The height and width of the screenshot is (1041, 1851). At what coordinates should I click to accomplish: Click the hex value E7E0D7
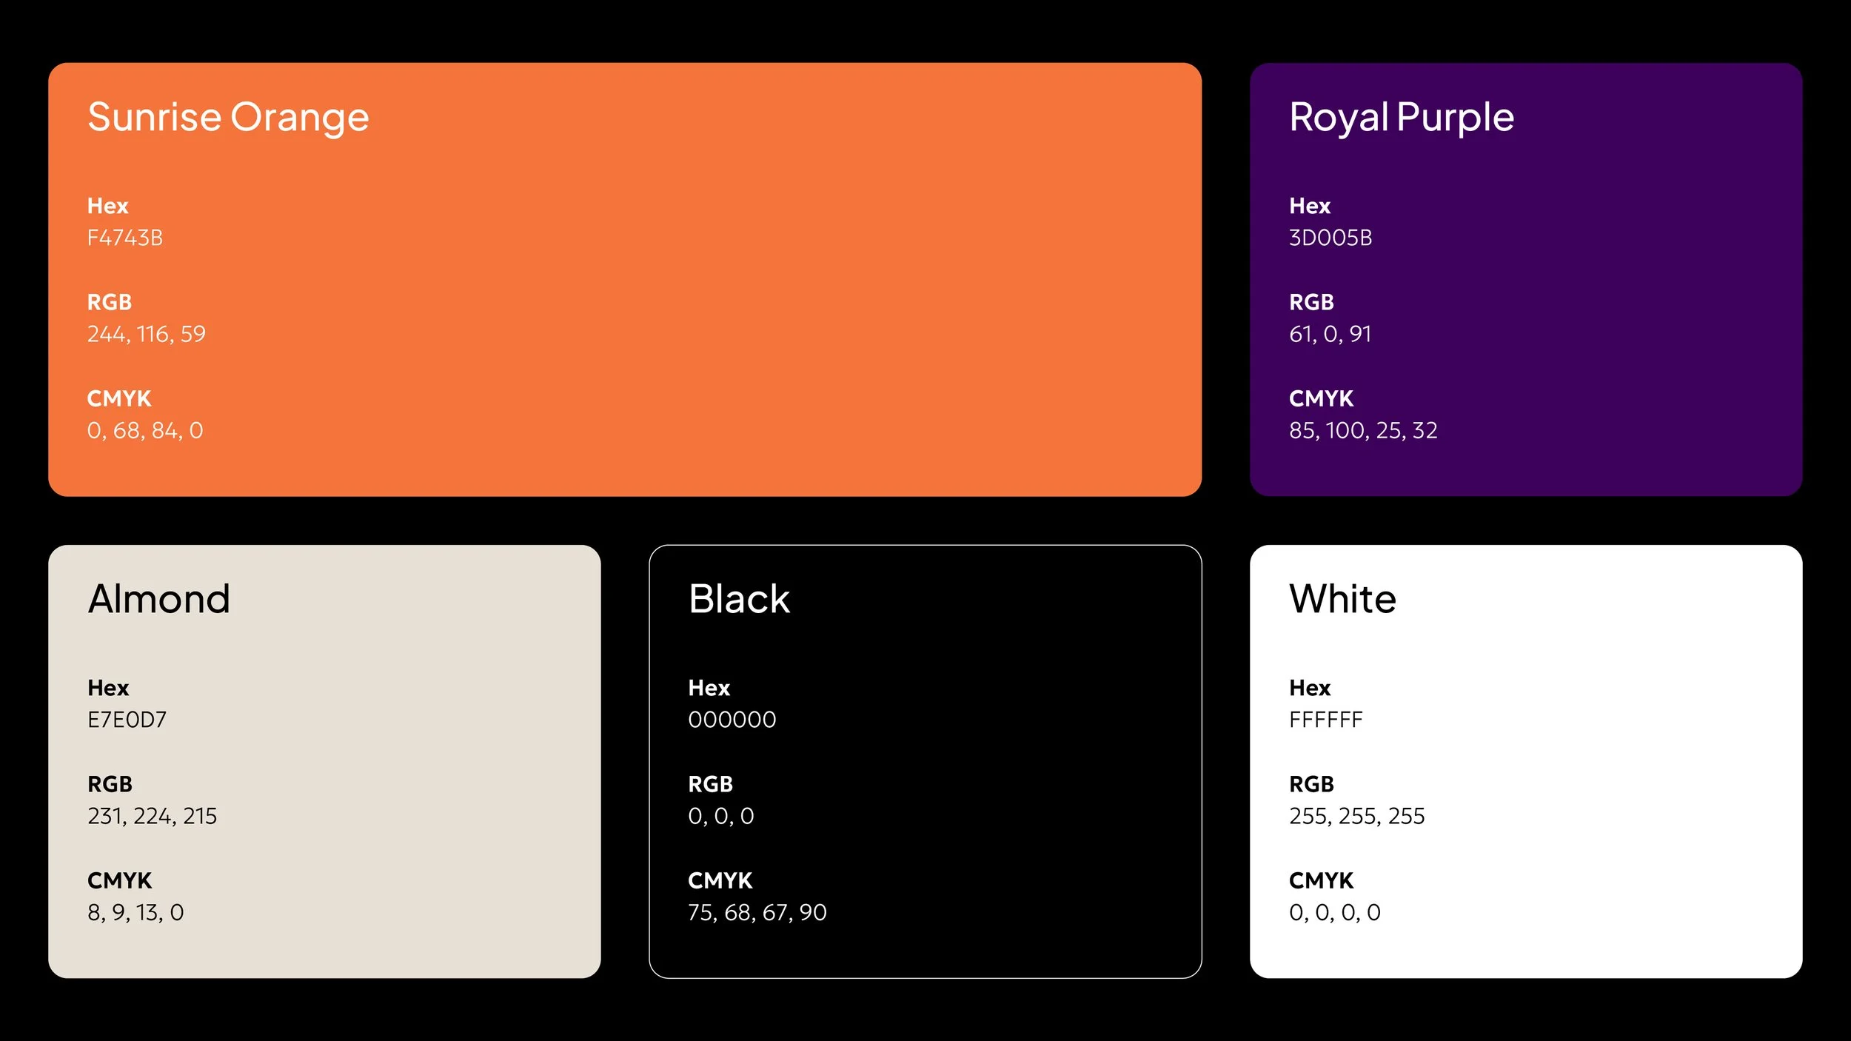point(127,719)
